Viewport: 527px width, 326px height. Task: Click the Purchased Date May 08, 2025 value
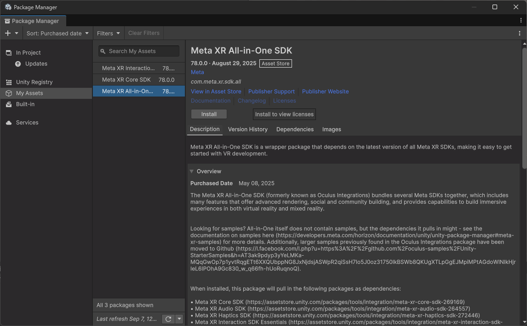pos(256,183)
